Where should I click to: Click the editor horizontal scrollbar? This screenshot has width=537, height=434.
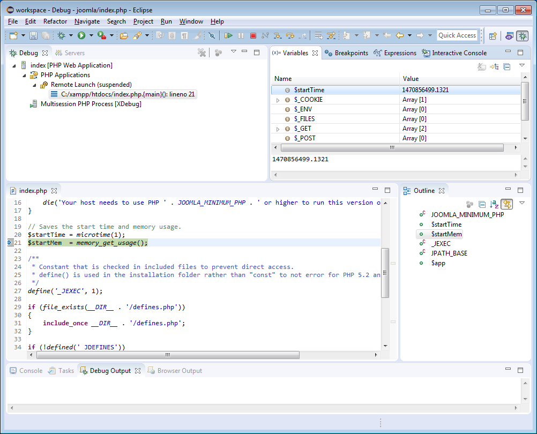166,355
